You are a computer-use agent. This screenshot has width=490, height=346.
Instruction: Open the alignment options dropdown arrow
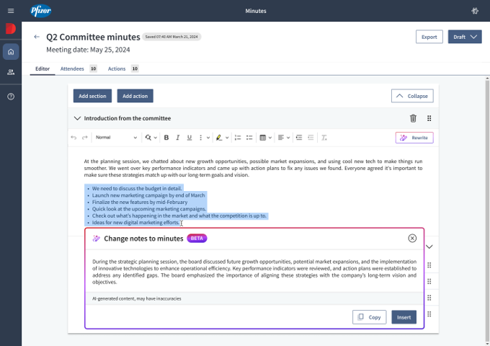[288, 138]
